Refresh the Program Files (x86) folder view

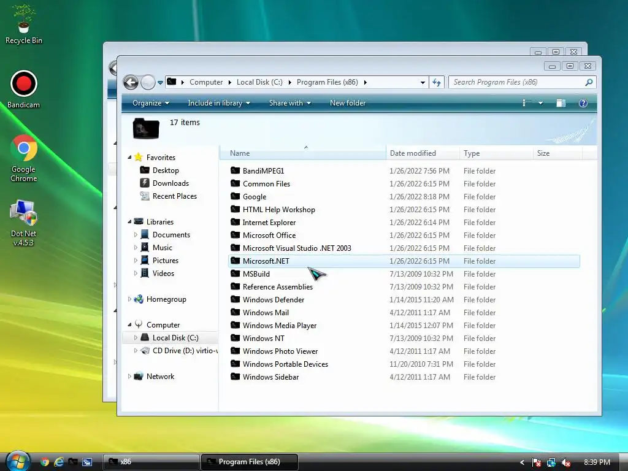coord(437,83)
